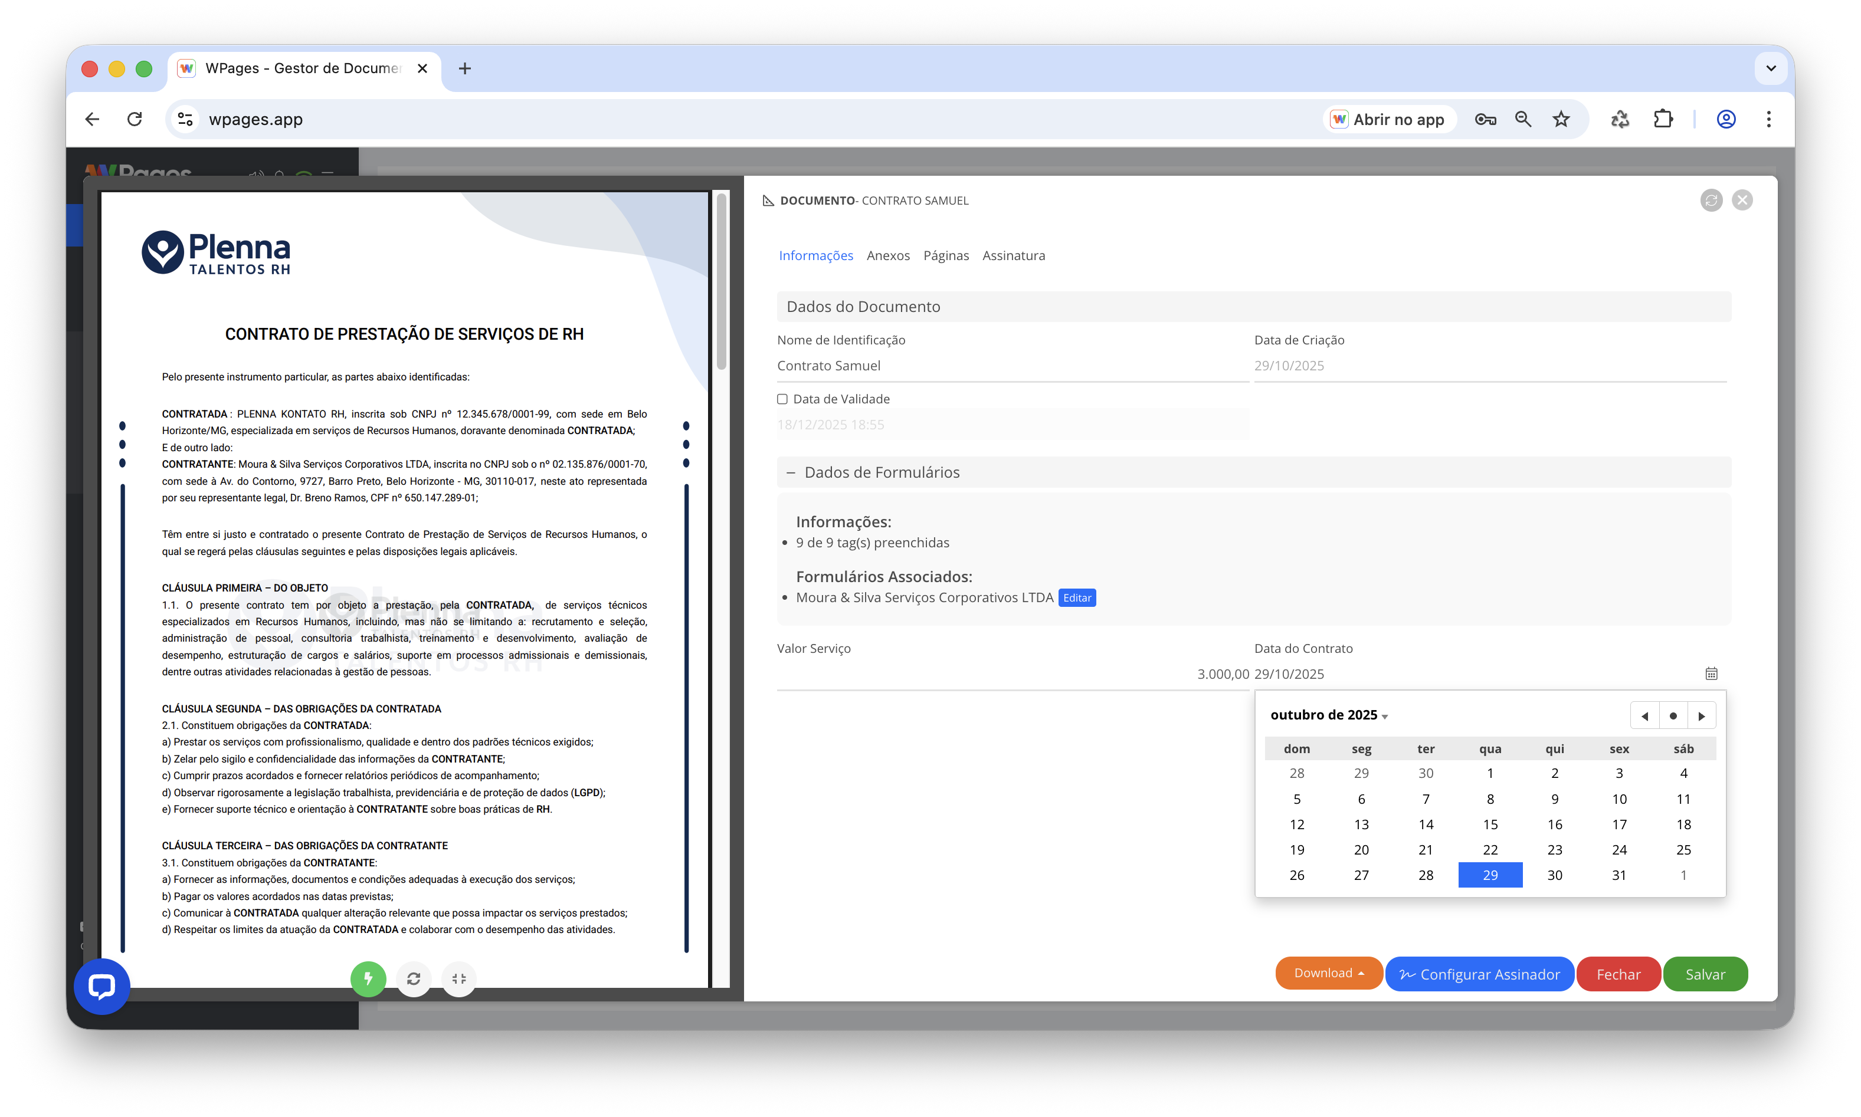Click the calendar icon in Data do Contrato

point(1711,673)
